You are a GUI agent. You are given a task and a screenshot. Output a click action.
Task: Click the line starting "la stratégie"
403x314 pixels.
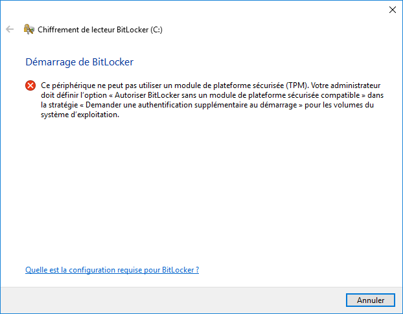pos(207,105)
